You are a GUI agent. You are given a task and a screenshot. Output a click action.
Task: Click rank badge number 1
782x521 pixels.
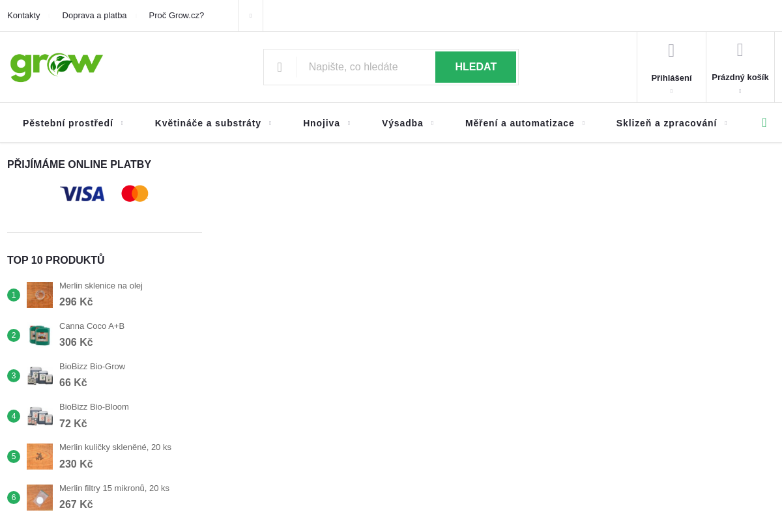coord(14,295)
